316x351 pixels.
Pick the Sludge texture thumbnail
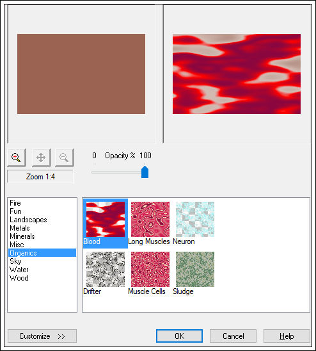[195, 269]
